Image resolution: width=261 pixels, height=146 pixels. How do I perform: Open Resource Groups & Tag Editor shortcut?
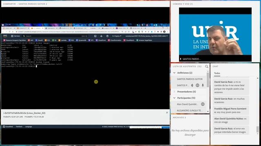coord(15,40)
